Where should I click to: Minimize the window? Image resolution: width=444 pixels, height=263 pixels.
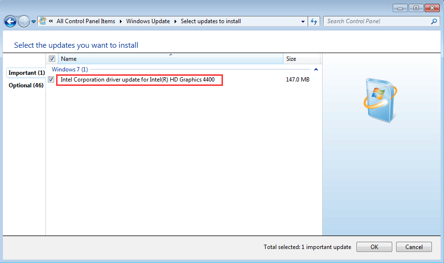pos(400,8)
